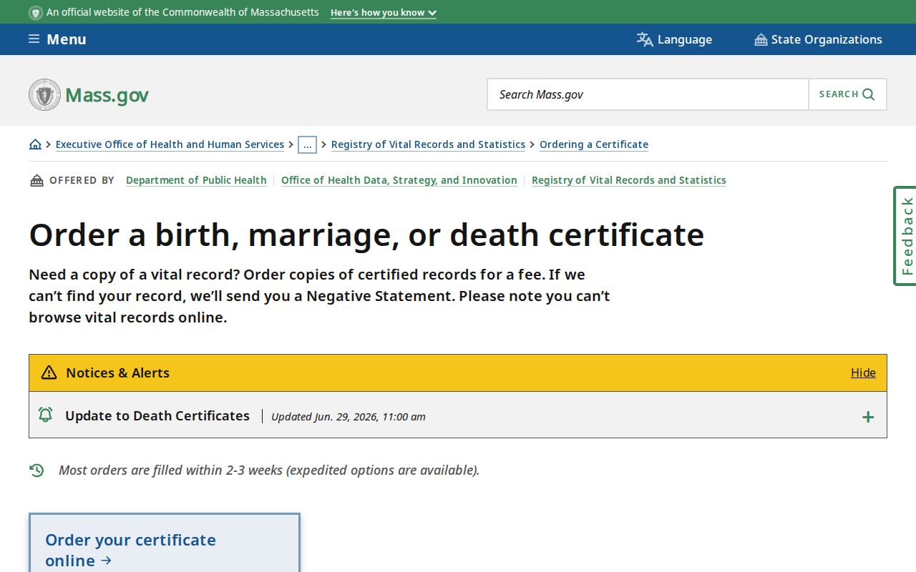Click the bell icon beside Death Certificates update
This screenshot has height=572, width=916.
45,415
